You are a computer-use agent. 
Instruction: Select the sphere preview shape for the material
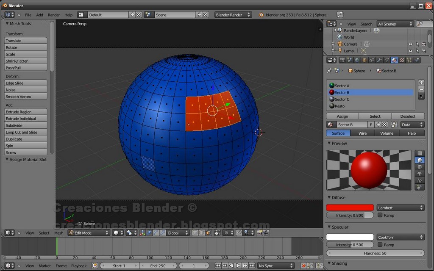420,160
